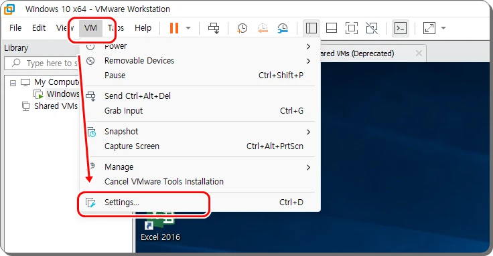Screen dimensions: 493x256
Task: Open the Removable Devices submenu
Action: point(200,61)
